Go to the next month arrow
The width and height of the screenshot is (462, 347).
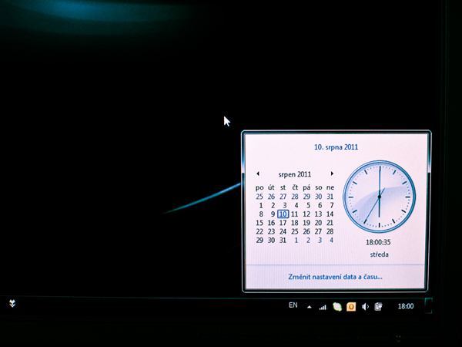tap(332, 173)
